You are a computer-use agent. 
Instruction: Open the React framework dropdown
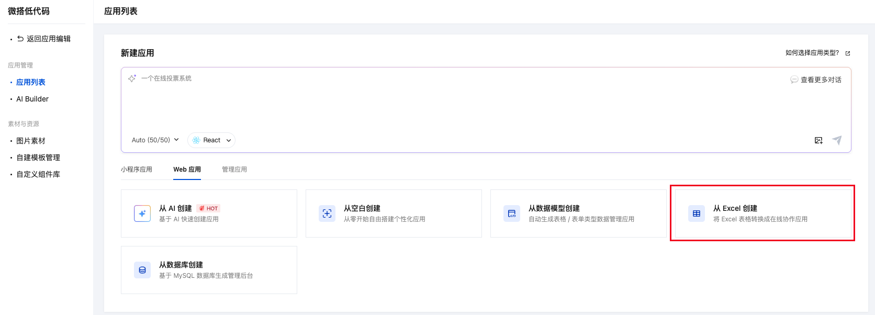click(x=211, y=140)
